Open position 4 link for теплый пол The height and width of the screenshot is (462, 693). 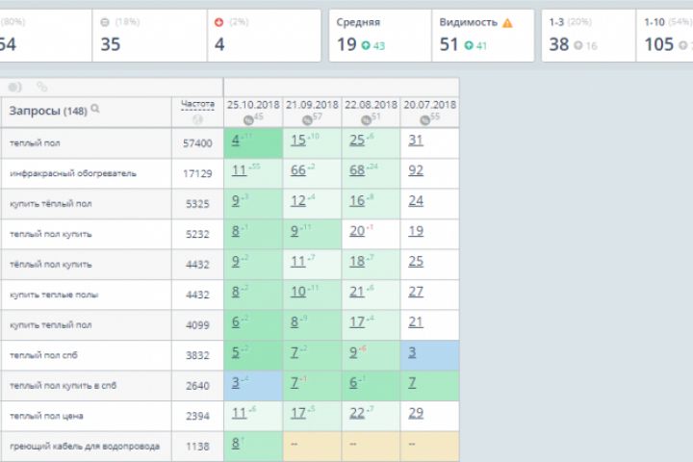[x=236, y=141]
